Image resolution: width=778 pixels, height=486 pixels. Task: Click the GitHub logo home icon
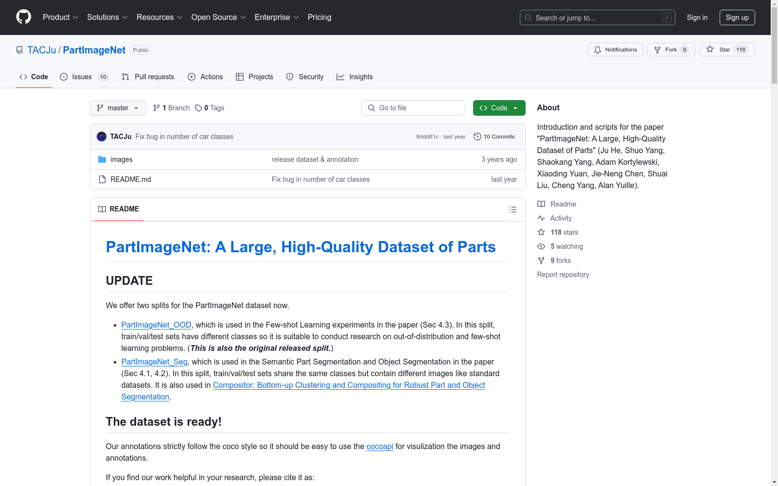23,17
